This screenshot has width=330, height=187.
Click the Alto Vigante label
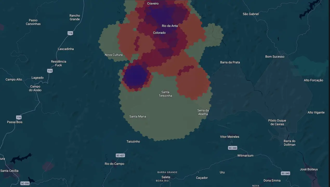point(316,112)
